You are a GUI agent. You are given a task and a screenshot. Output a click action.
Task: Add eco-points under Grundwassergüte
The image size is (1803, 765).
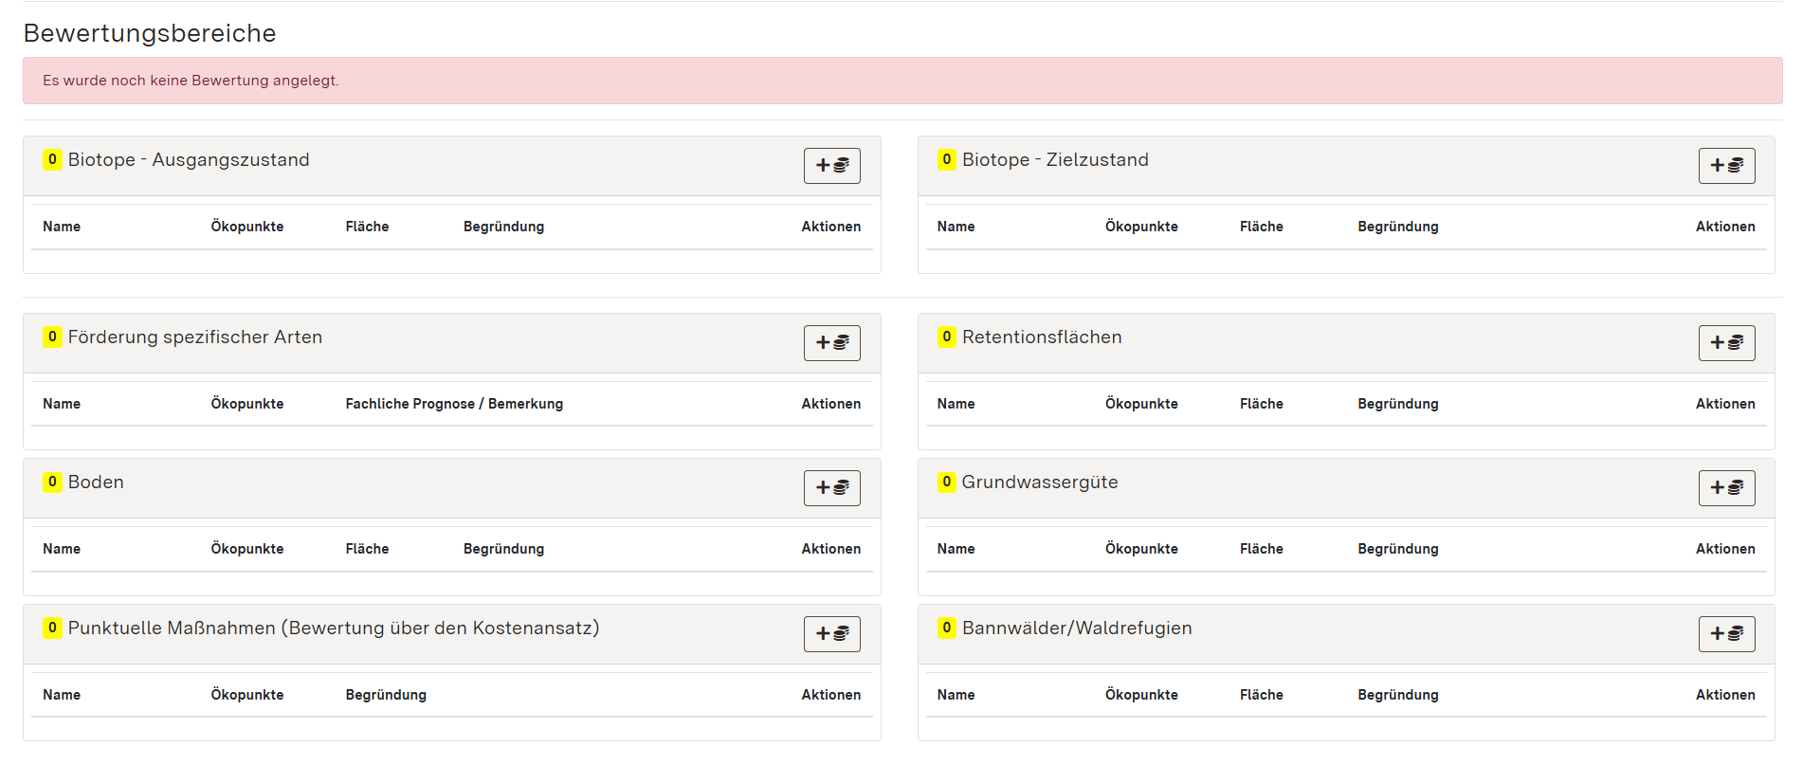tap(1726, 488)
